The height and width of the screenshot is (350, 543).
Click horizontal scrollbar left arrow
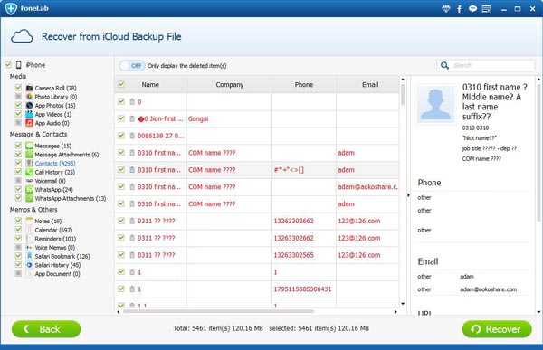[x=119, y=312]
